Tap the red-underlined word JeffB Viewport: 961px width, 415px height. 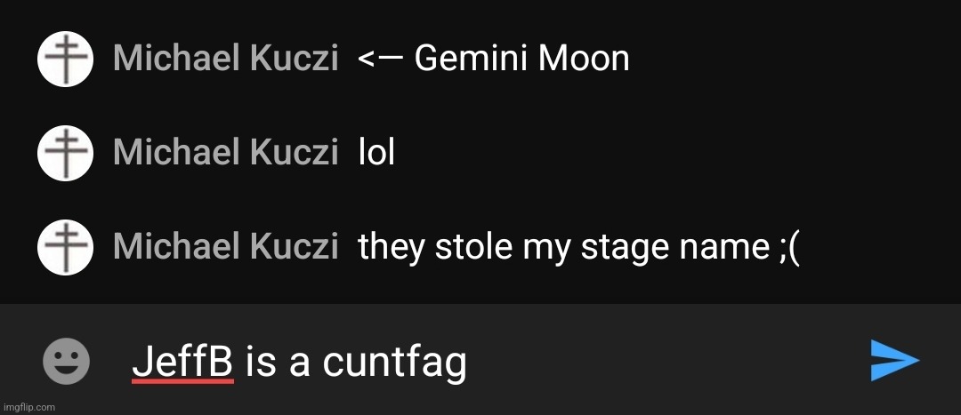pyautogui.click(x=182, y=362)
